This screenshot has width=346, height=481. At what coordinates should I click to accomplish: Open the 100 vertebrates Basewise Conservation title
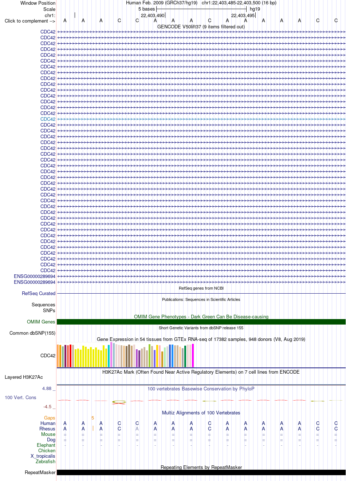pos(201,389)
